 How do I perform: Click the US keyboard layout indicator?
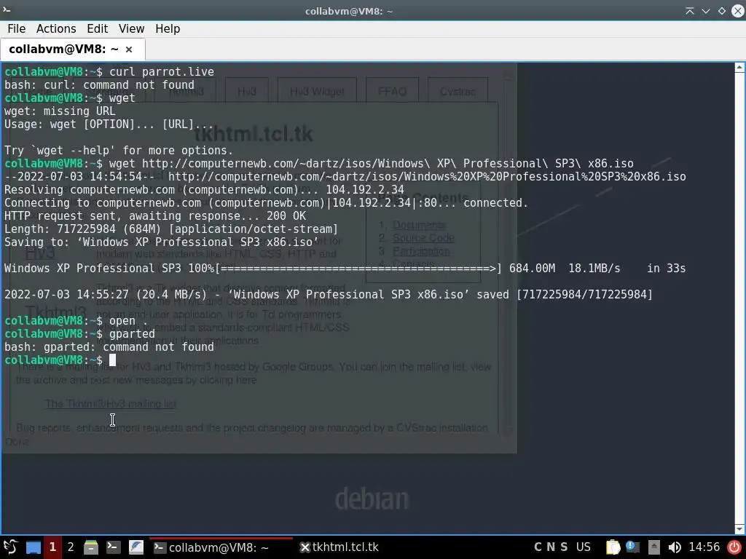584,547
